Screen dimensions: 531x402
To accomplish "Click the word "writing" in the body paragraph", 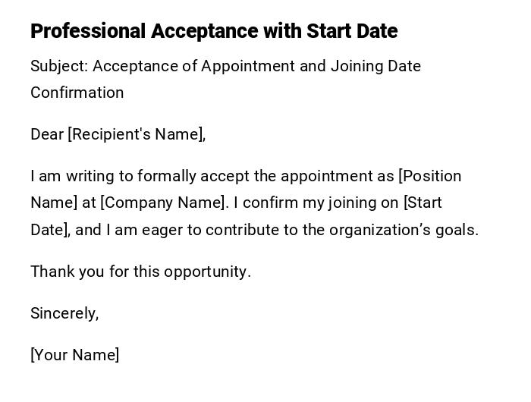I will pyautogui.click(x=90, y=176).
